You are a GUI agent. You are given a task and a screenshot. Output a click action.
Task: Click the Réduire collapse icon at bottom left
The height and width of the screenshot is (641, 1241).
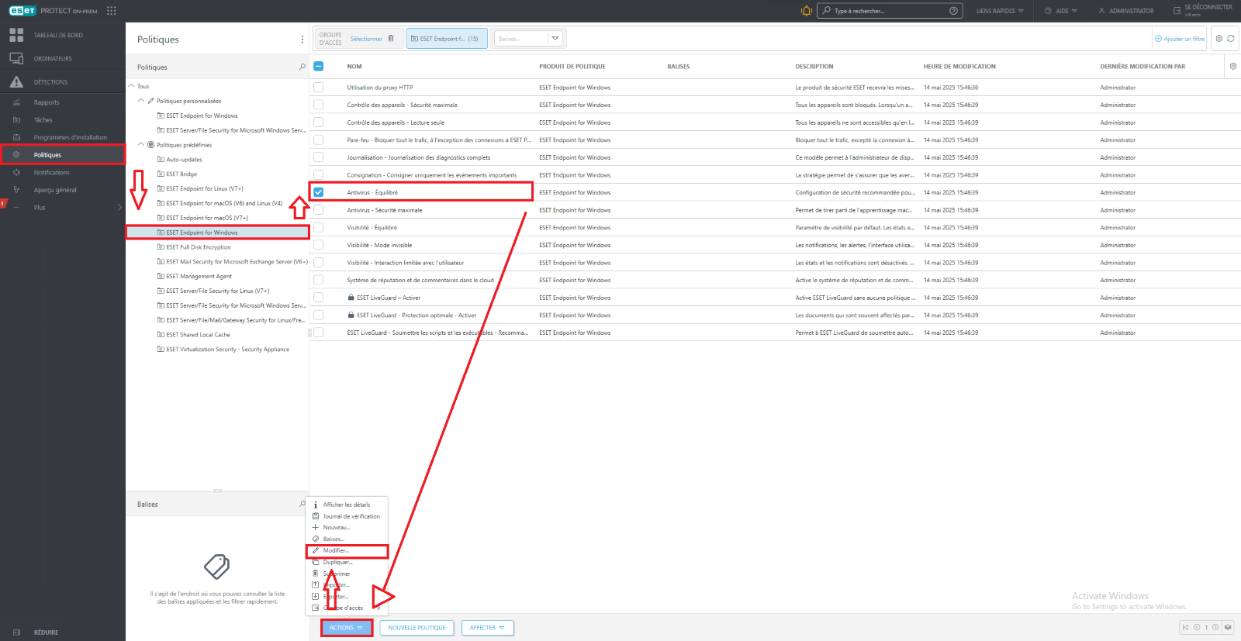pyautogui.click(x=16, y=632)
